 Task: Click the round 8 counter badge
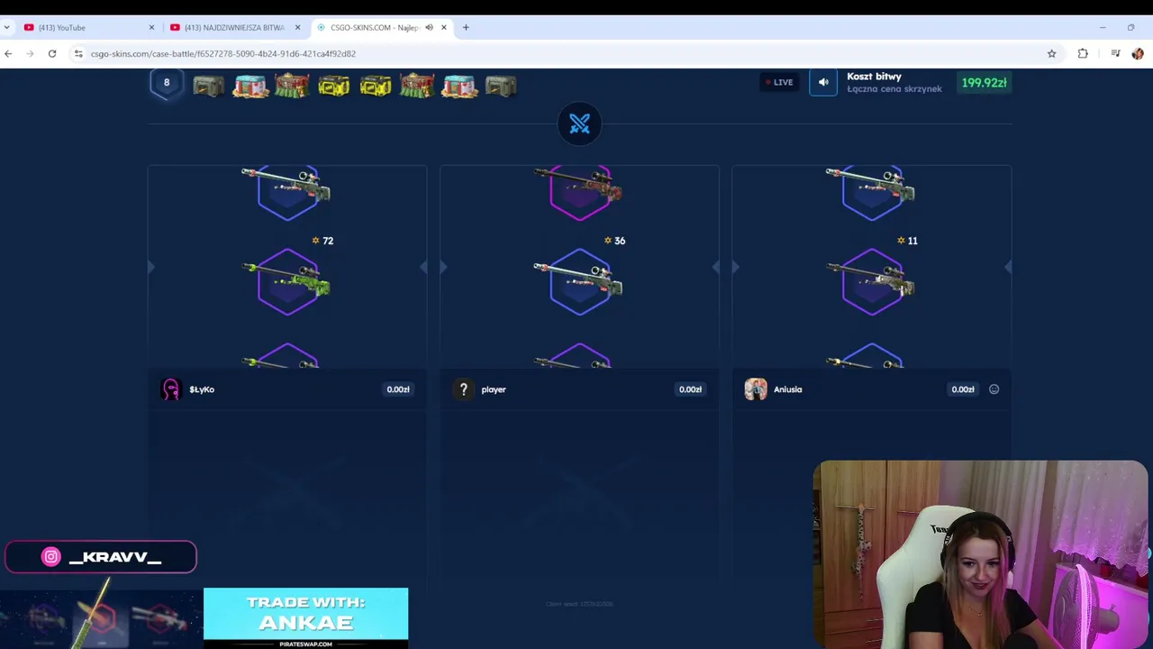tap(166, 82)
